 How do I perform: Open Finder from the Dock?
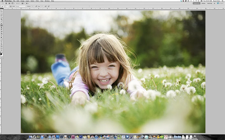point(30,137)
